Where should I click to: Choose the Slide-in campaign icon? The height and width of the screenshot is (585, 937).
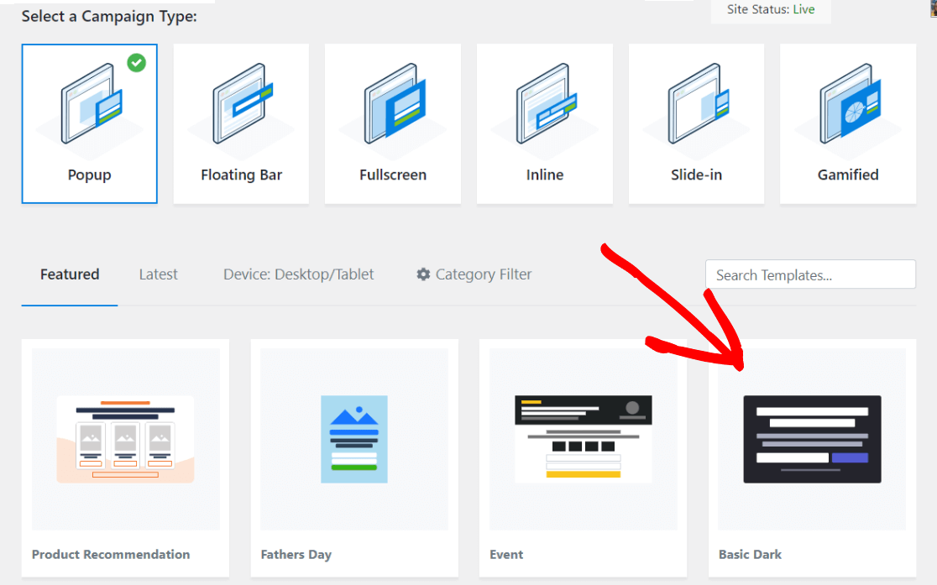(698, 104)
